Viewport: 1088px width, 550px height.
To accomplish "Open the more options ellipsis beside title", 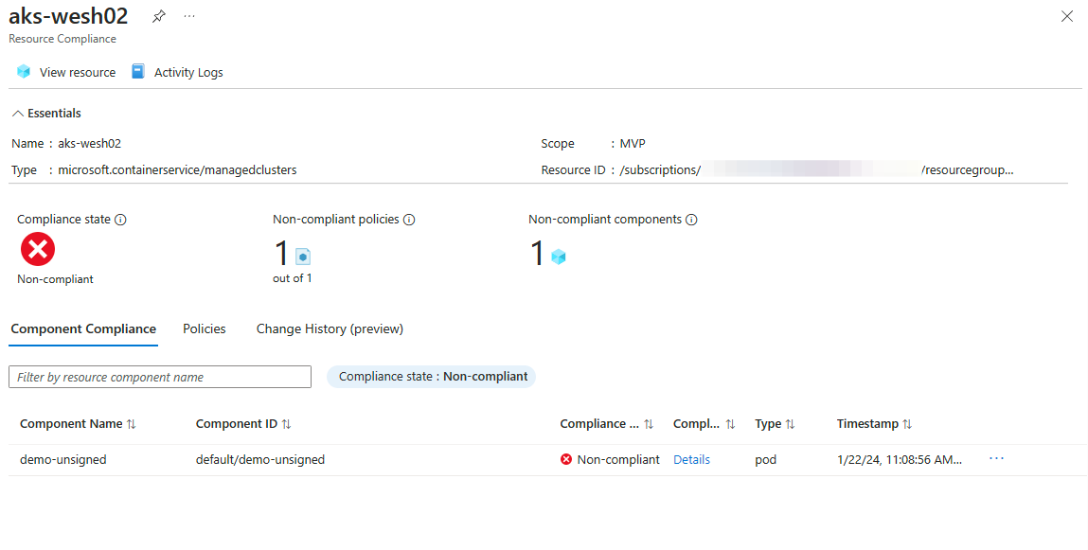I will (x=189, y=16).
